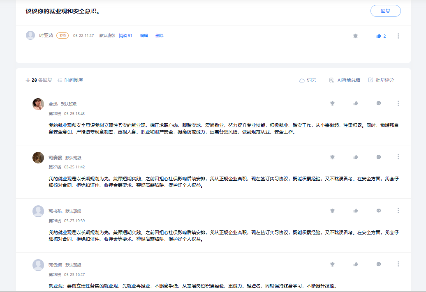Open 时亚茹's avatar in the post header
The width and height of the screenshot is (426, 292).
tap(30, 35)
